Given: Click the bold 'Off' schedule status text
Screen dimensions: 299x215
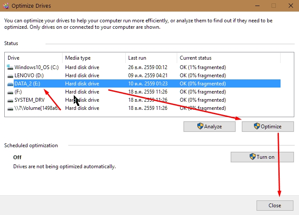Looking at the screenshot, I should pyautogui.click(x=17, y=157).
